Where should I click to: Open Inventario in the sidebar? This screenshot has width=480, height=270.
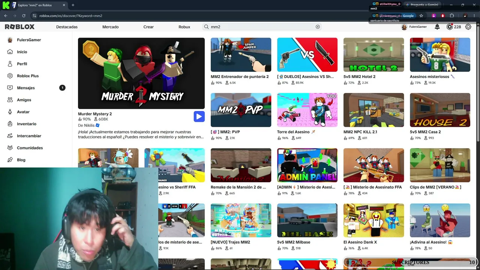(27, 124)
